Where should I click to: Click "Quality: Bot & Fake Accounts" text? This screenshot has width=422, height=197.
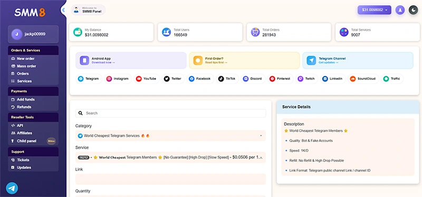[x=311, y=141]
